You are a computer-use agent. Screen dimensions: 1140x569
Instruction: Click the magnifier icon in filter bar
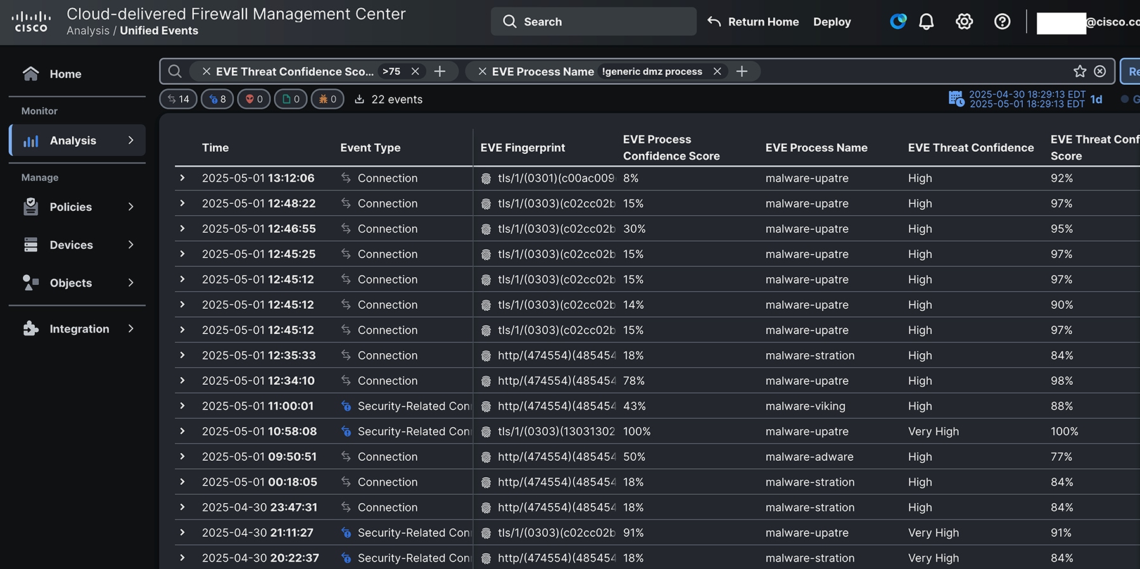[x=175, y=72]
